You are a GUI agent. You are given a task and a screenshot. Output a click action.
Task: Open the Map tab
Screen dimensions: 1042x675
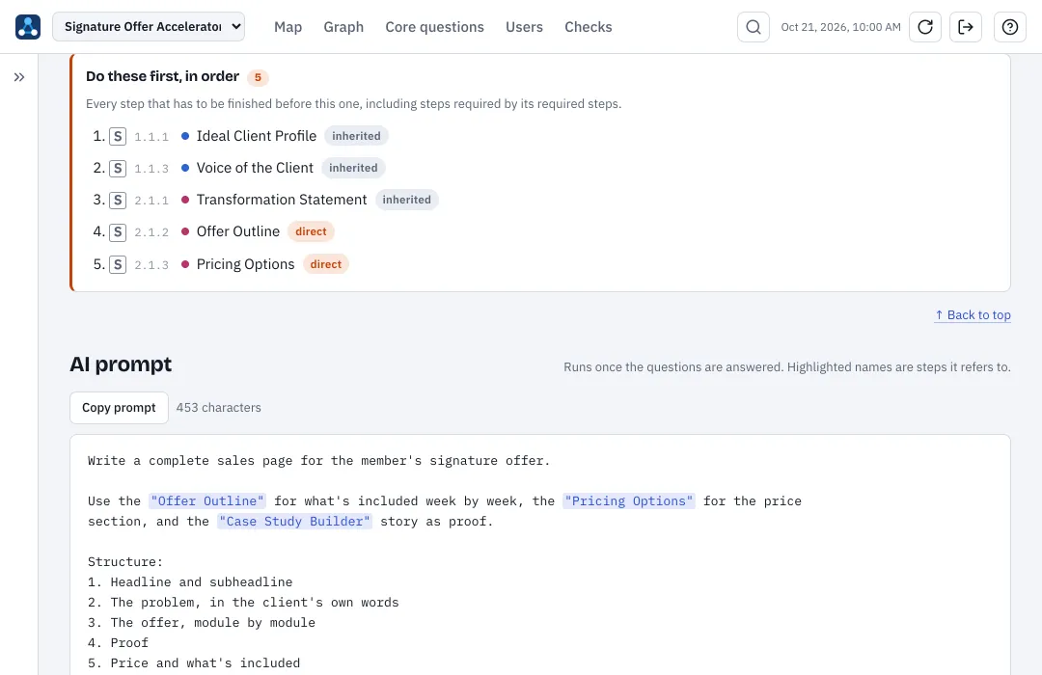[288, 27]
